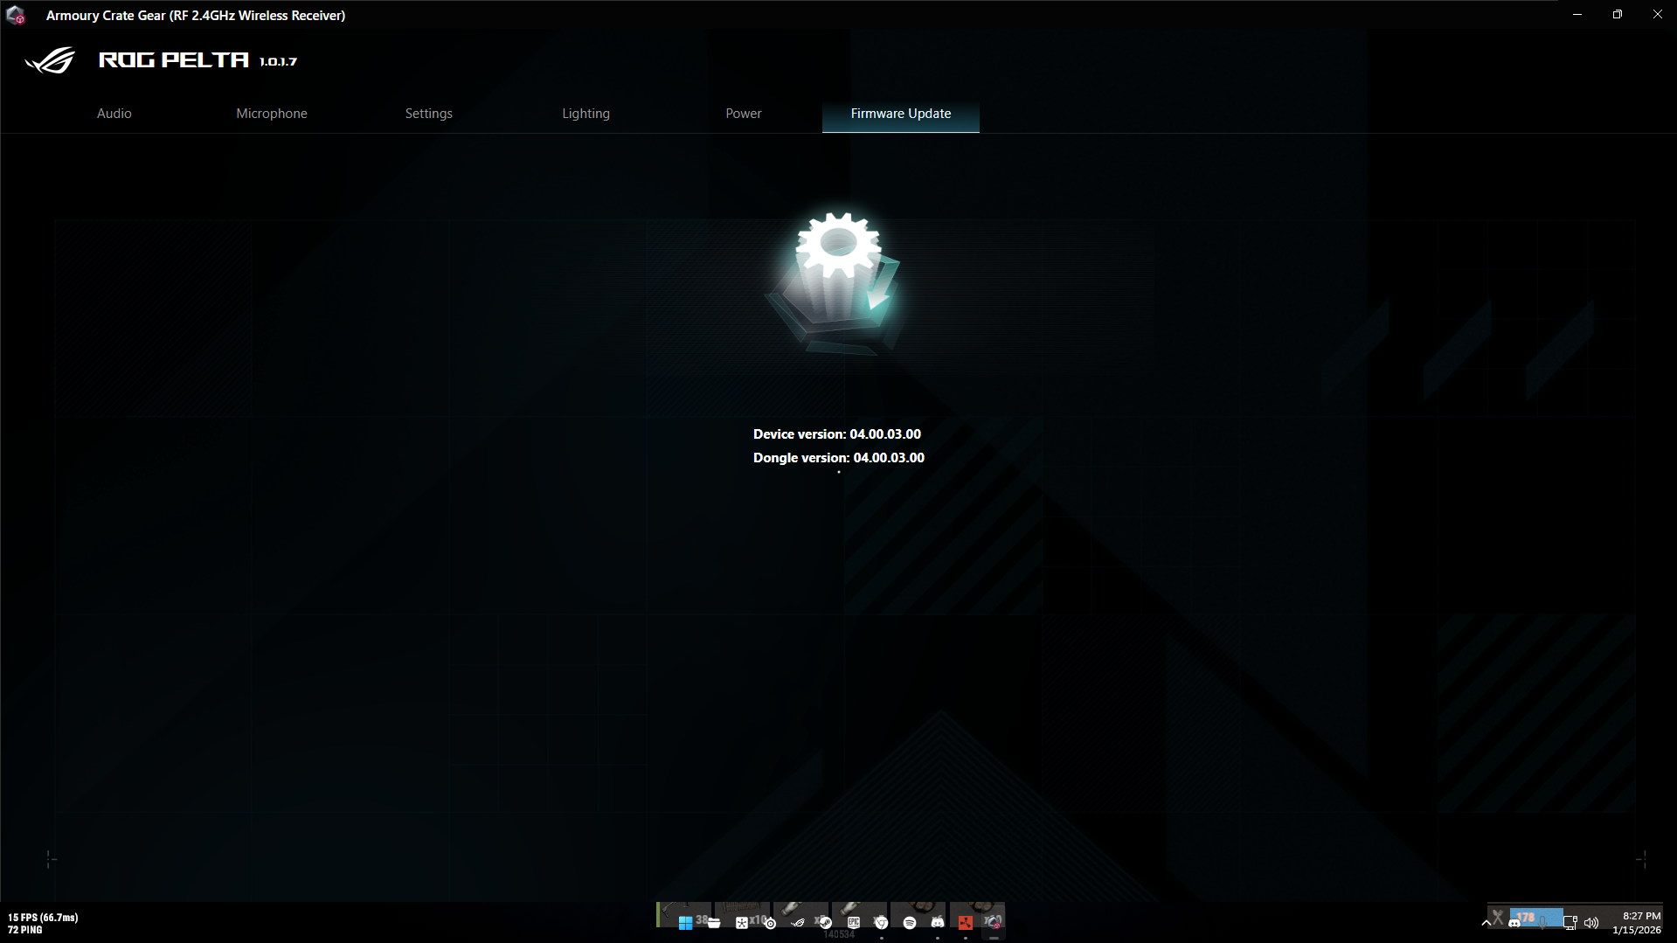Open Steam from the taskbar

[826, 923]
